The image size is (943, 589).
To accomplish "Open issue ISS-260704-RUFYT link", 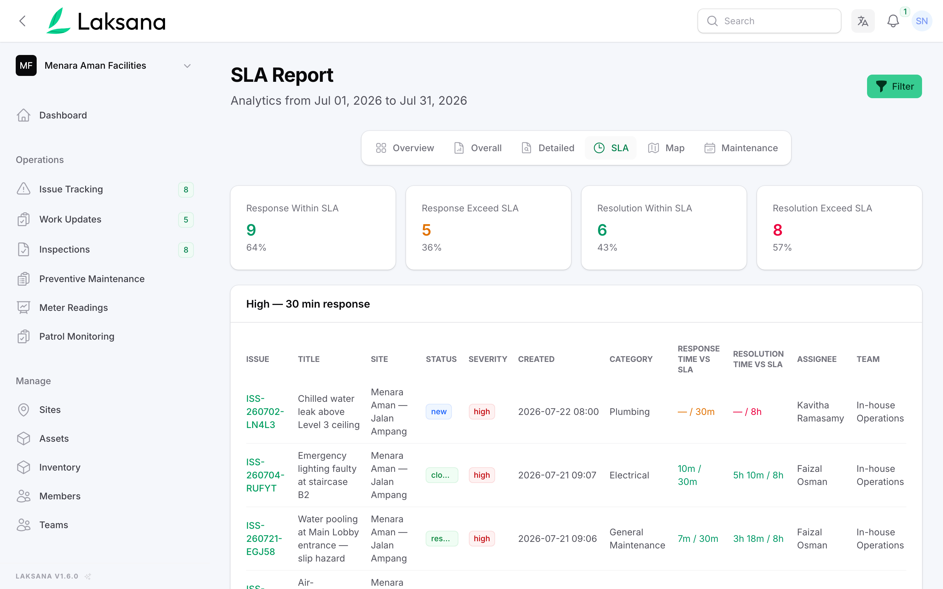I will tap(265, 475).
